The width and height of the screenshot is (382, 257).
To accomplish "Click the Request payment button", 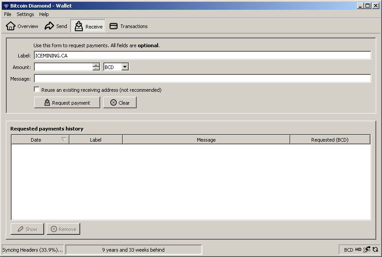I will (67, 102).
